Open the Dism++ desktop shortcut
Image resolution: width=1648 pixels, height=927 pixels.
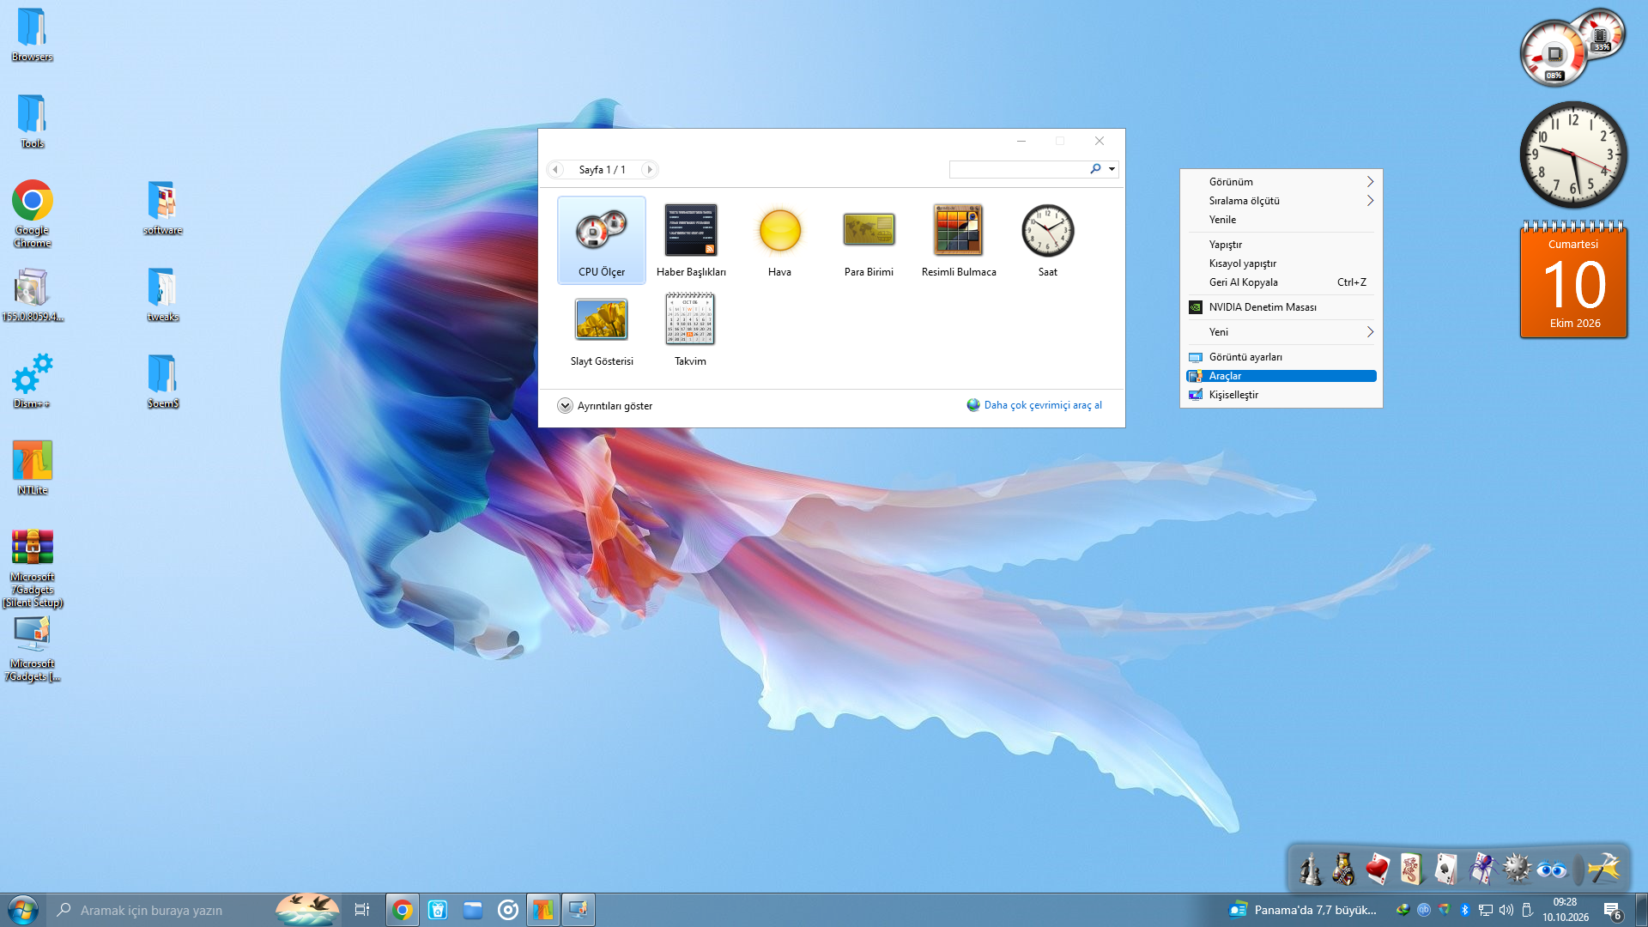pos(33,380)
